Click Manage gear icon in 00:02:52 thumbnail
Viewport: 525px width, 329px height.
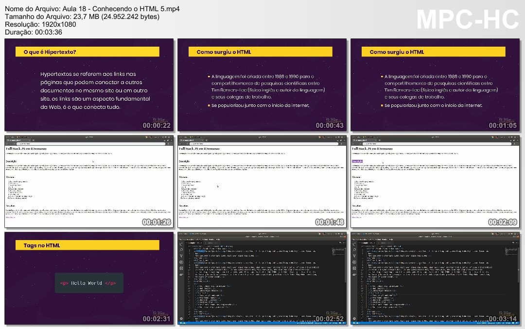(181, 319)
